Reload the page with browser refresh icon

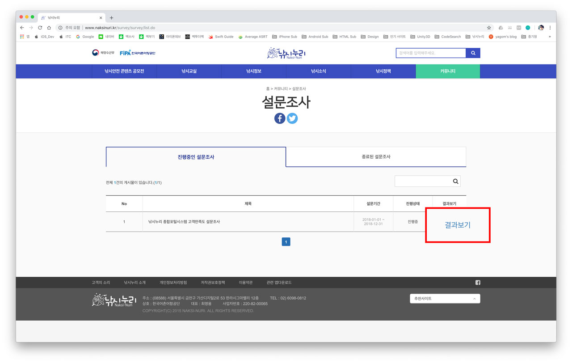(x=40, y=28)
